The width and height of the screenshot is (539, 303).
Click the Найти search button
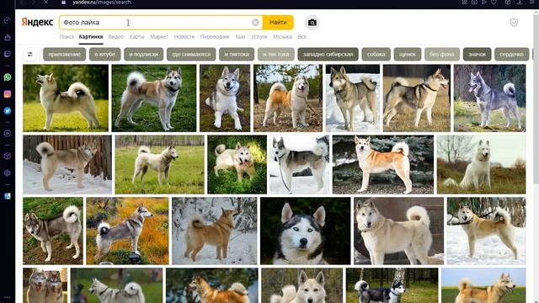click(278, 23)
